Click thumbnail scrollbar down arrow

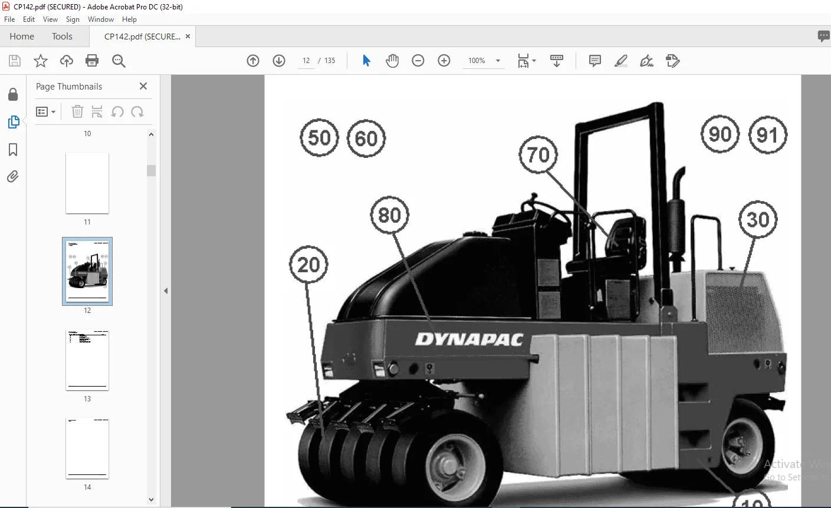[x=151, y=499]
